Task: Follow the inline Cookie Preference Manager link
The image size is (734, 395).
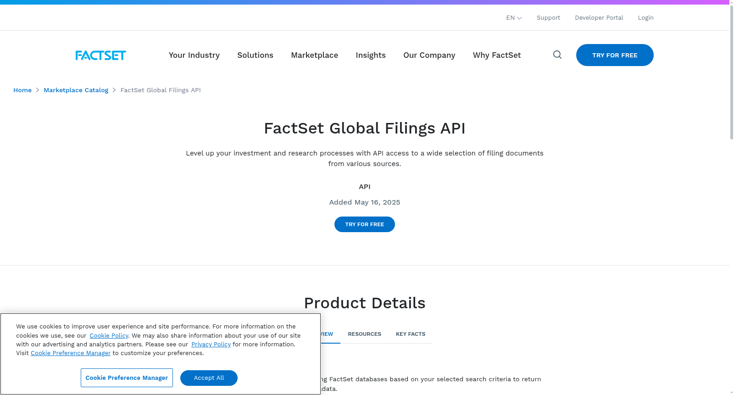Action: pos(71,353)
